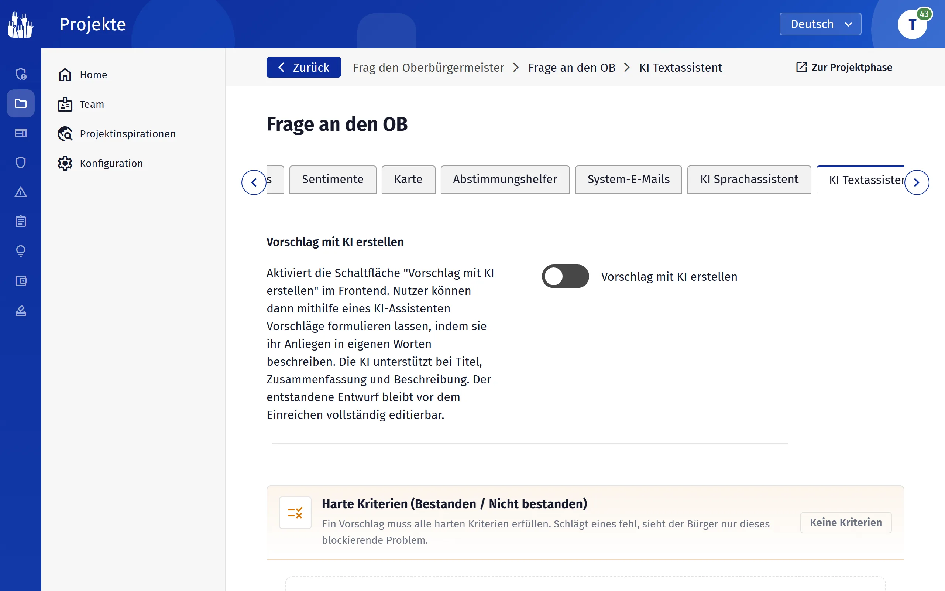Open the shield icon in sidebar
Screen dimensions: 945x591
20,163
